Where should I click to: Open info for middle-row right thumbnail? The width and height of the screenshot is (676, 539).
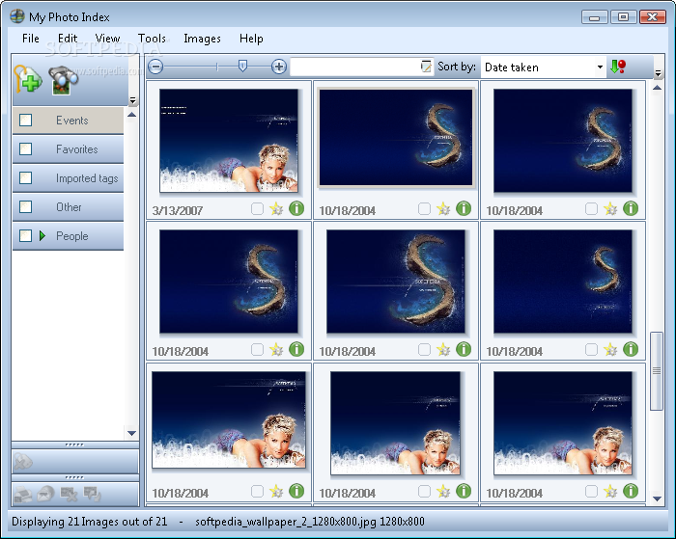631,350
